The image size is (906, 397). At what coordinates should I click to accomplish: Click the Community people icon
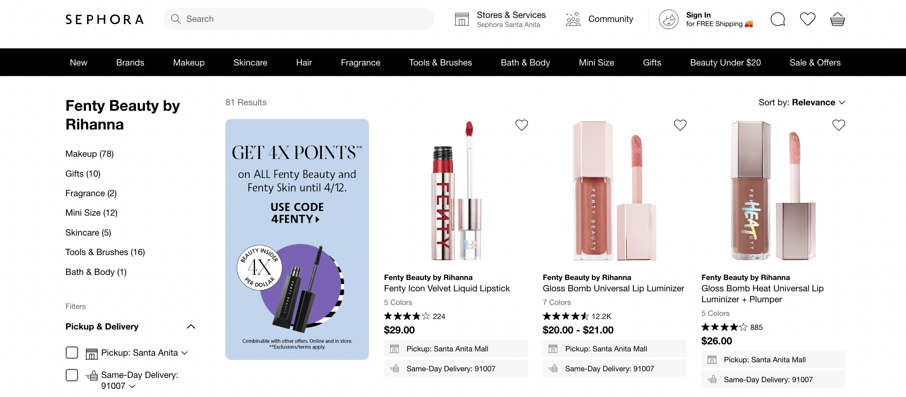click(572, 18)
